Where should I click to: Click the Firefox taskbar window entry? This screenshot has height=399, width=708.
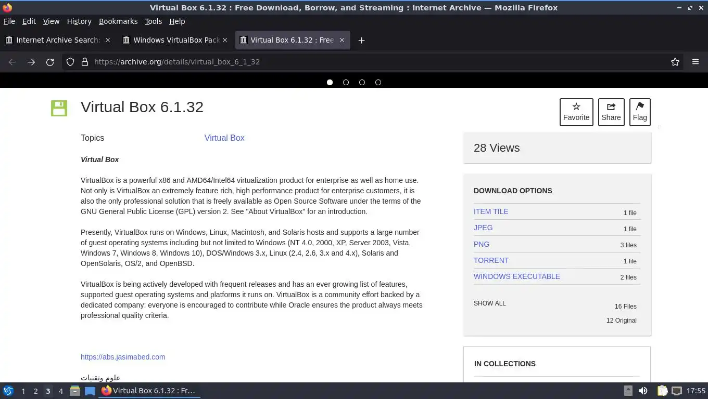tap(150, 391)
